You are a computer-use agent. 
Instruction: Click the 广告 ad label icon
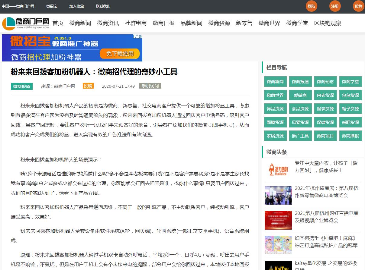(x=138, y=36)
